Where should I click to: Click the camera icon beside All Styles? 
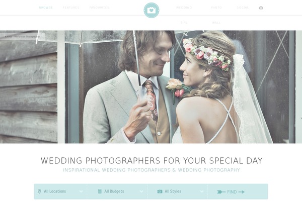tap(160, 191)
